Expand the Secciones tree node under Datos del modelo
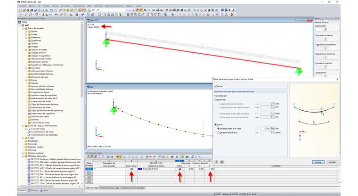 pos(26,68)
